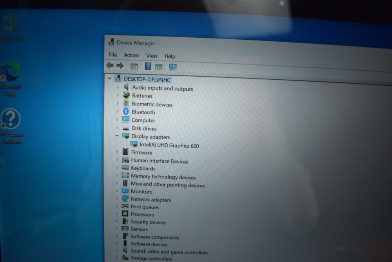
Task: Select the Memory technology devices label
Action: pyautogui.click(x=163, y=177)
